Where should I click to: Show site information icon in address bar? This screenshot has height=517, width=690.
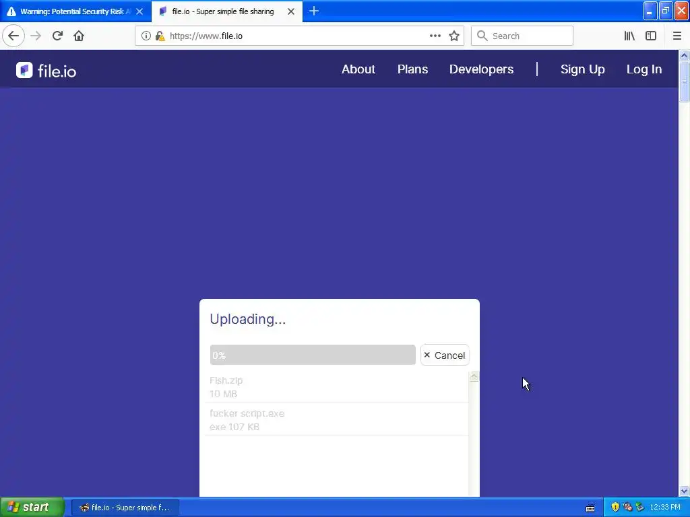tap(146, 36)
